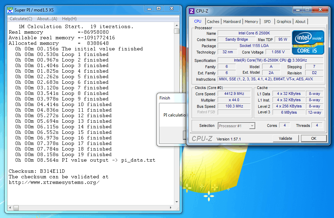The image size is (334, 218).
Task: Click the Super PI horizontal scroll right arrow
Action: pos(170,208)
